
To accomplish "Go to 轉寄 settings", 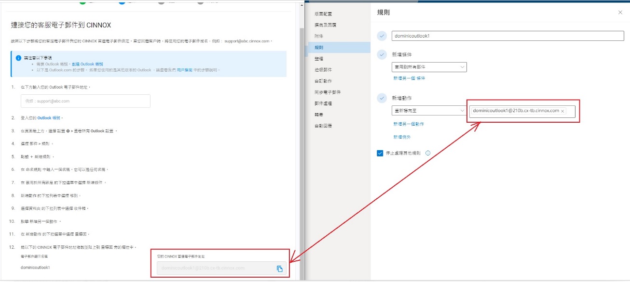I will click(x=319, y=115).
